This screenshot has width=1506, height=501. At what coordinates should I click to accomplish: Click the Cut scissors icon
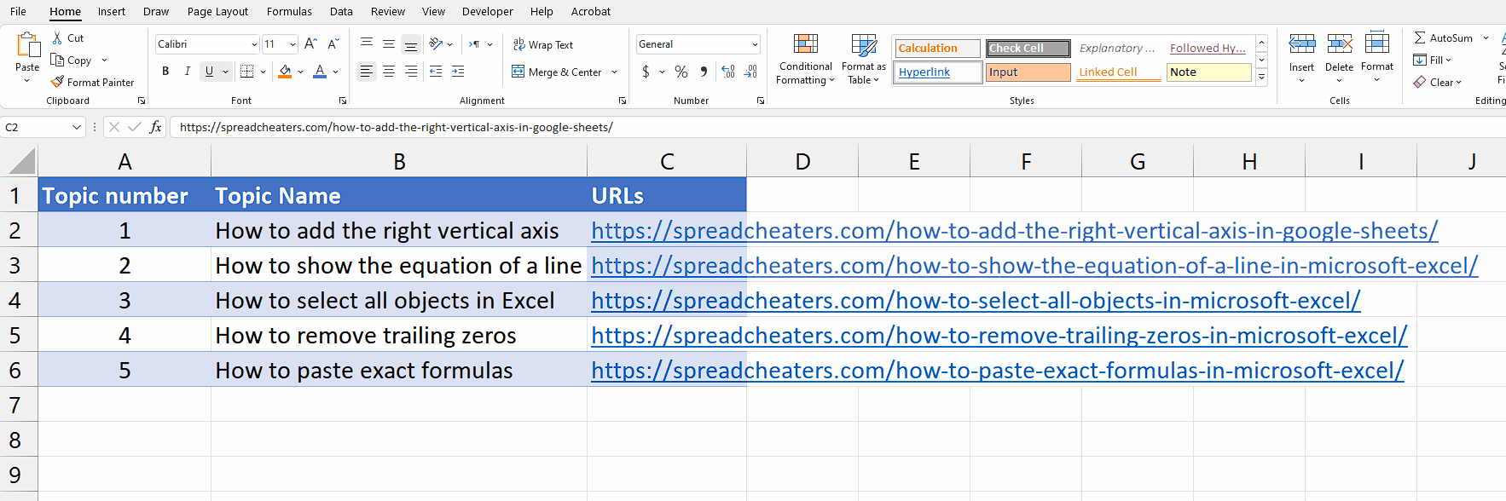tap(57, 38)
